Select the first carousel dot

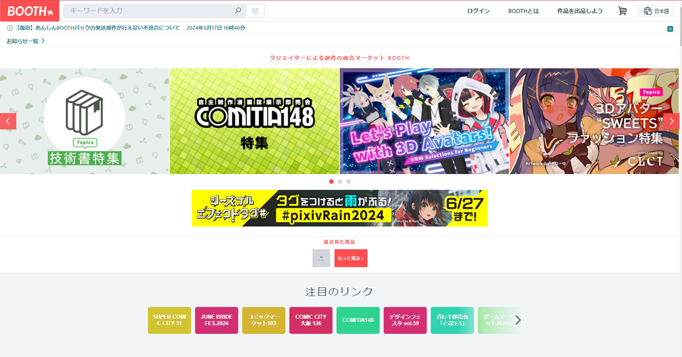pos(331,181)
